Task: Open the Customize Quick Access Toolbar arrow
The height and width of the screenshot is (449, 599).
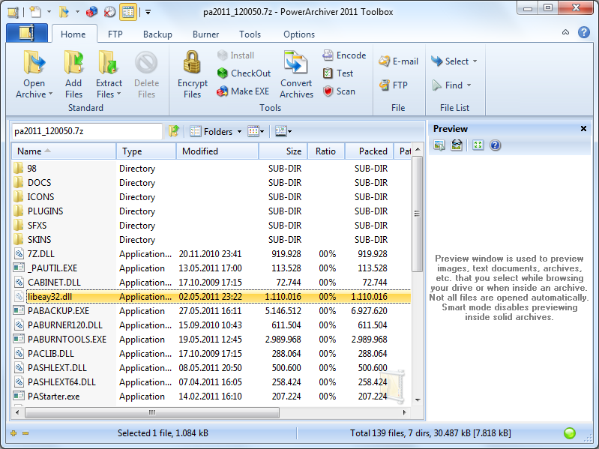Action: [148, 12]
